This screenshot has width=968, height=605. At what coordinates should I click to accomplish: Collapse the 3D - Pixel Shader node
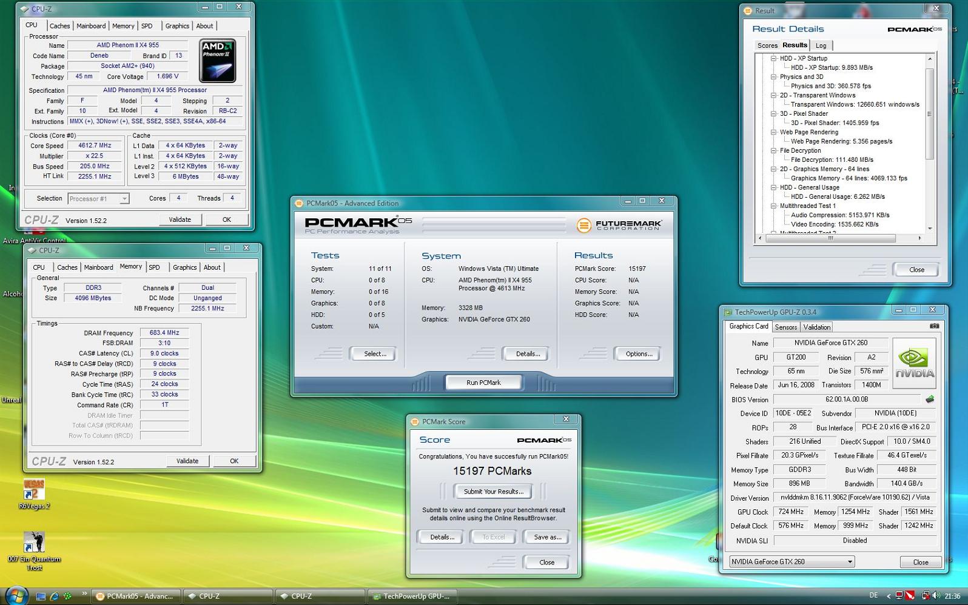773,114
